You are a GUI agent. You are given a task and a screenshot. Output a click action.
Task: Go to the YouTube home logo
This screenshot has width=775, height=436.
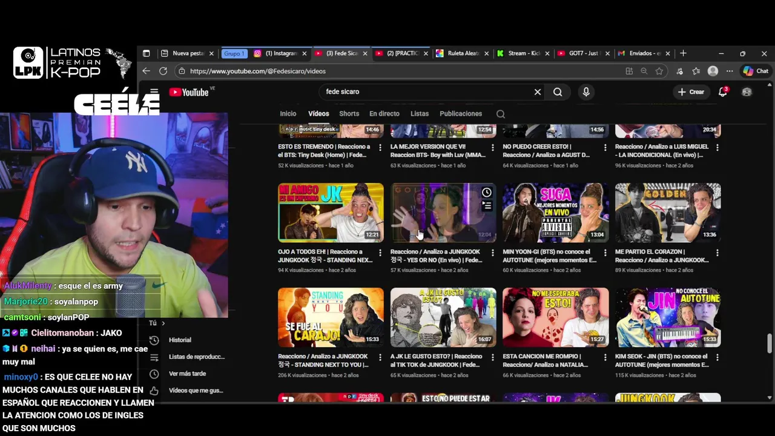click(x=189, y=92)
